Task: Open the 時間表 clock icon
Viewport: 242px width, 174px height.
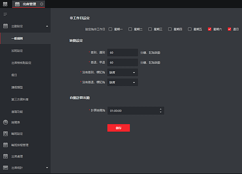Action: coord(5,122)
